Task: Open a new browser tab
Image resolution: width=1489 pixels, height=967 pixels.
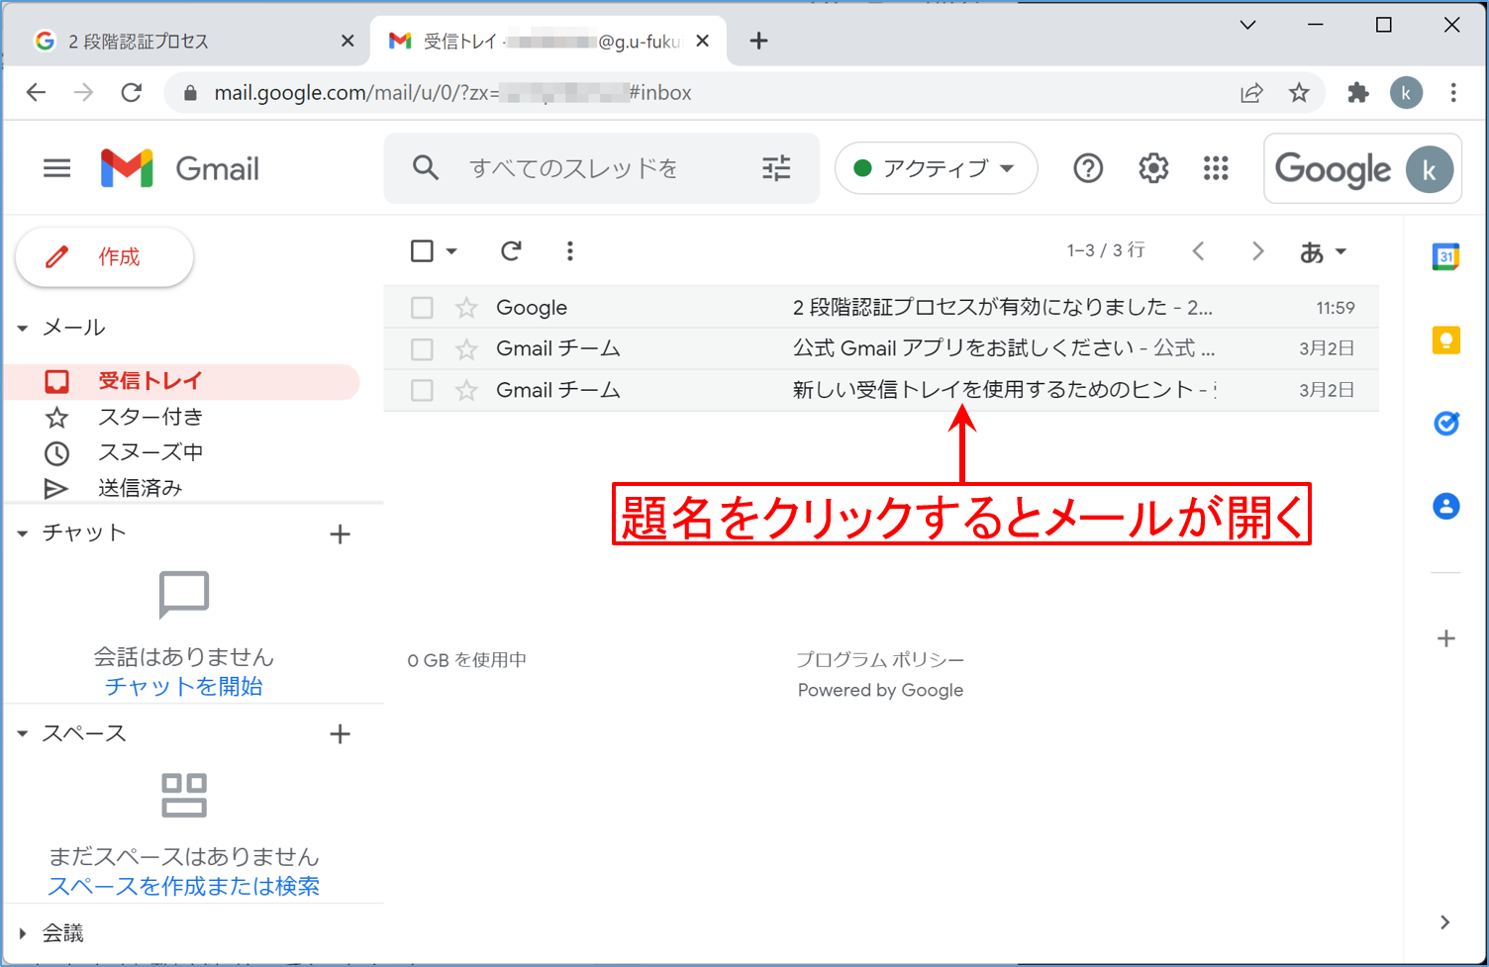Action: 758,41
